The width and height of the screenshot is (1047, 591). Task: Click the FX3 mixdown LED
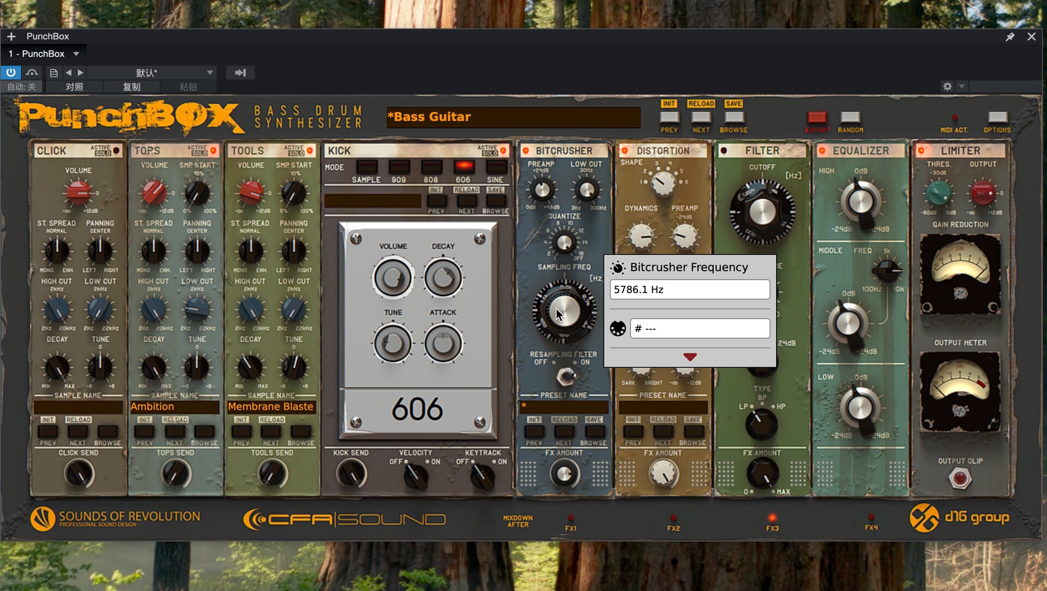pos(772,518)
